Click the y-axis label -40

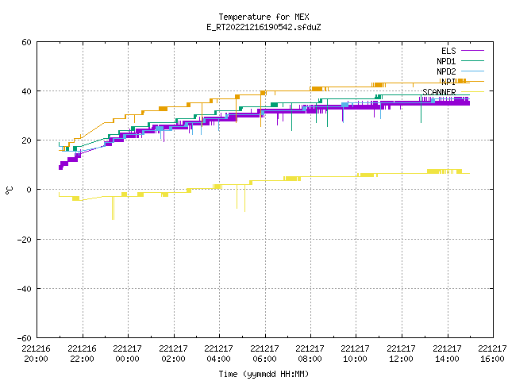[x=25, y=289]
